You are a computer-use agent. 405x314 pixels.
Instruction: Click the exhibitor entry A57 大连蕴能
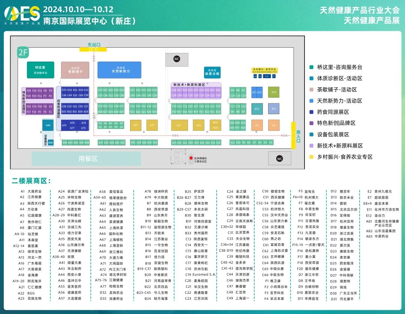tap(70, 298)
